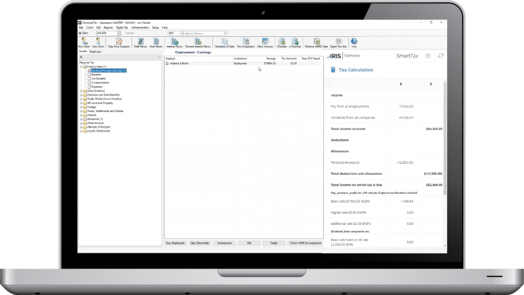Switch to the Reliefs etc tab
The width and height of the screenshot is (524, 295).
click(95, 52)
